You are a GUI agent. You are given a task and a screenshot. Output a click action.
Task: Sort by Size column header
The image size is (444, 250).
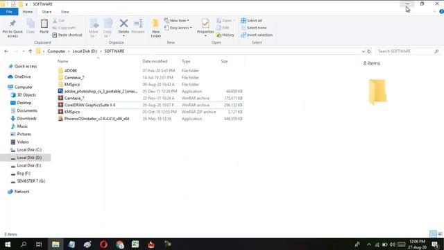[224, 61]
